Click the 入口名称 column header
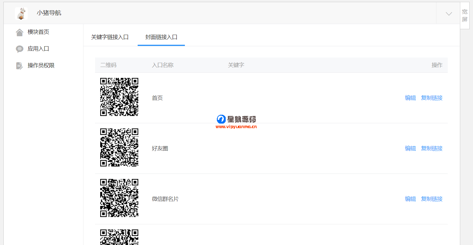The width and height of the screenshot is (473, 245). coord(163,65)
